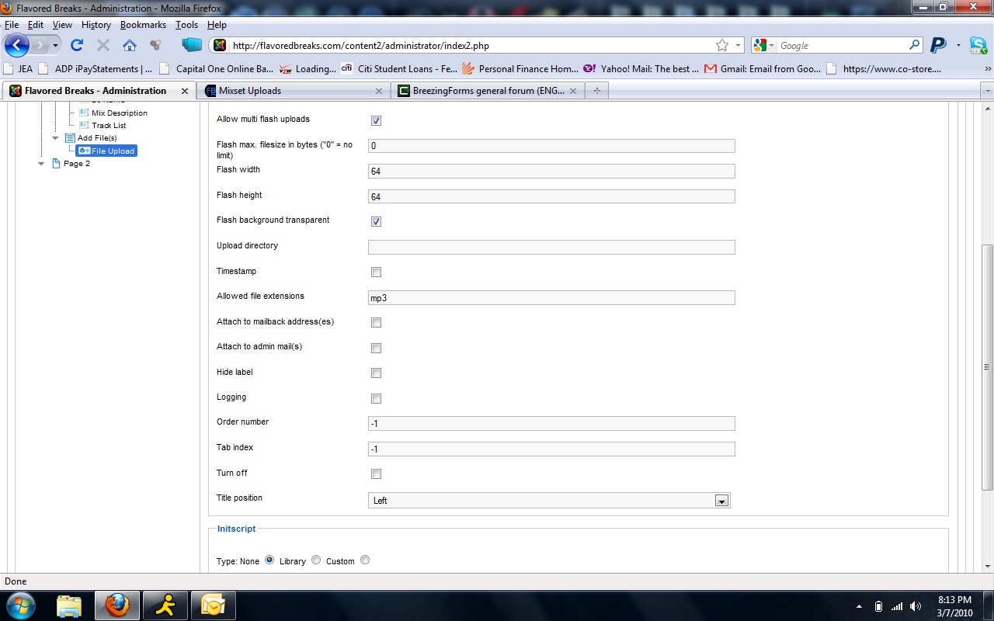Click the search magnifier icon
This screenshot has height=621, width=994.
click(x=915, y=45)
